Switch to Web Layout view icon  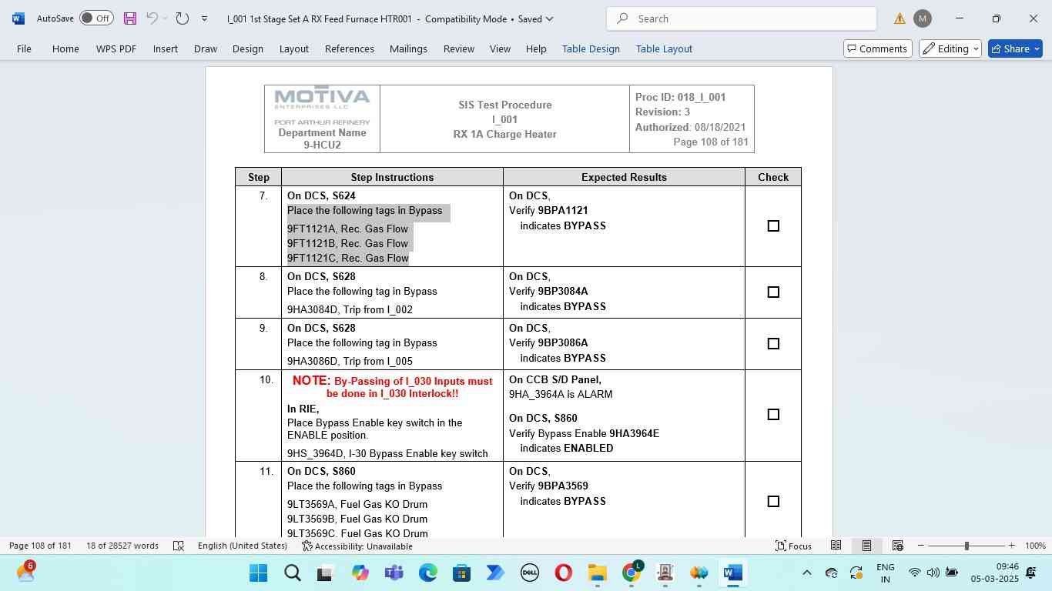897,546
